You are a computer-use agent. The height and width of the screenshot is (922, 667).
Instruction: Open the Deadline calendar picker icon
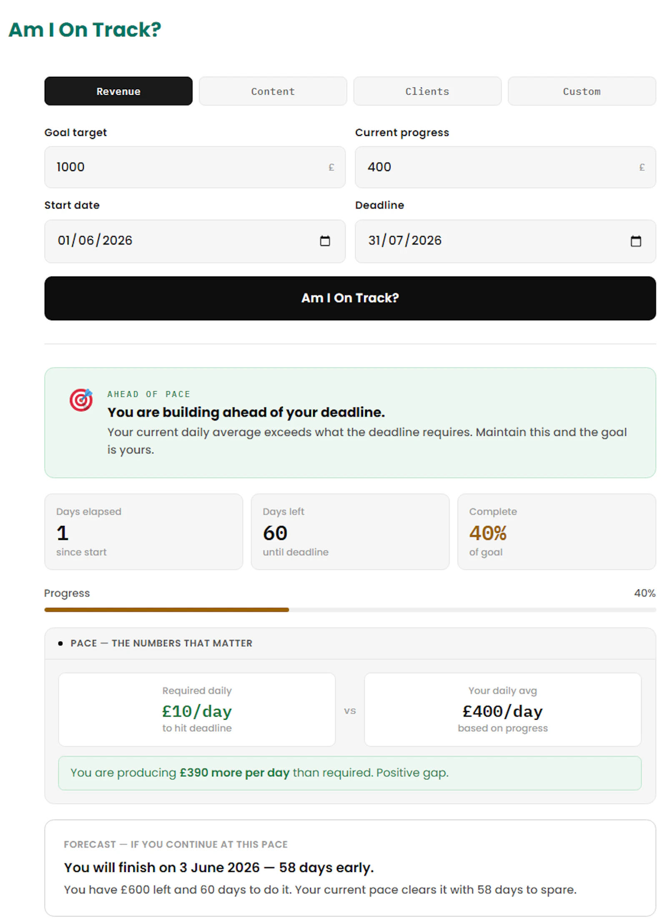click(635, 241)
